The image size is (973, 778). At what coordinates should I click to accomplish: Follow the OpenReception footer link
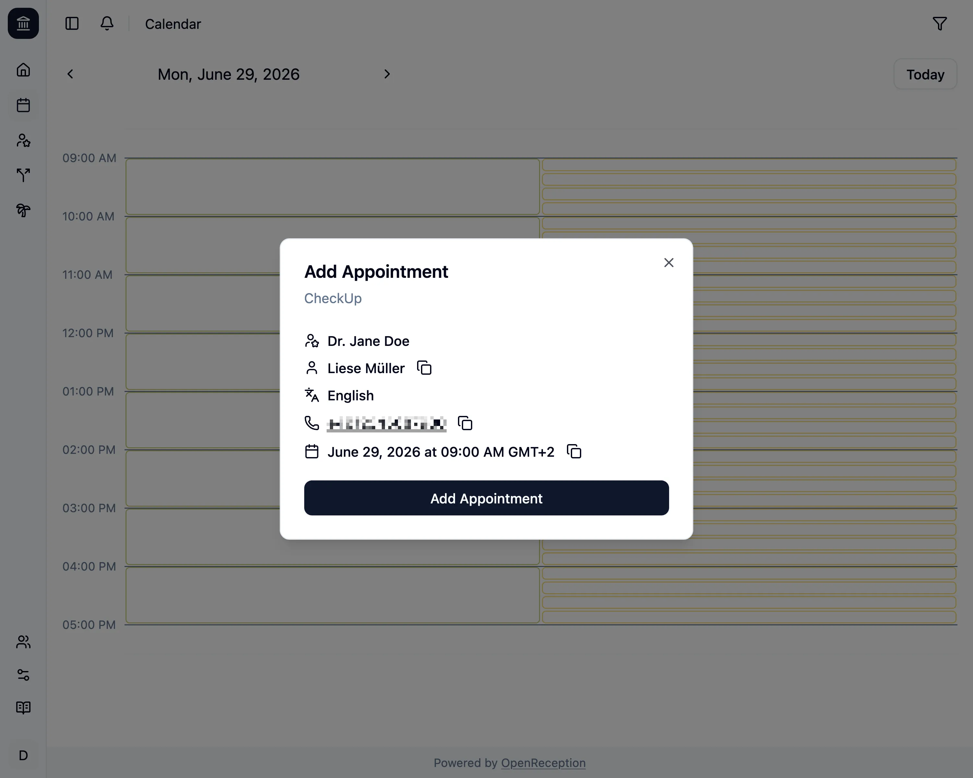click(x=543, y=763)
